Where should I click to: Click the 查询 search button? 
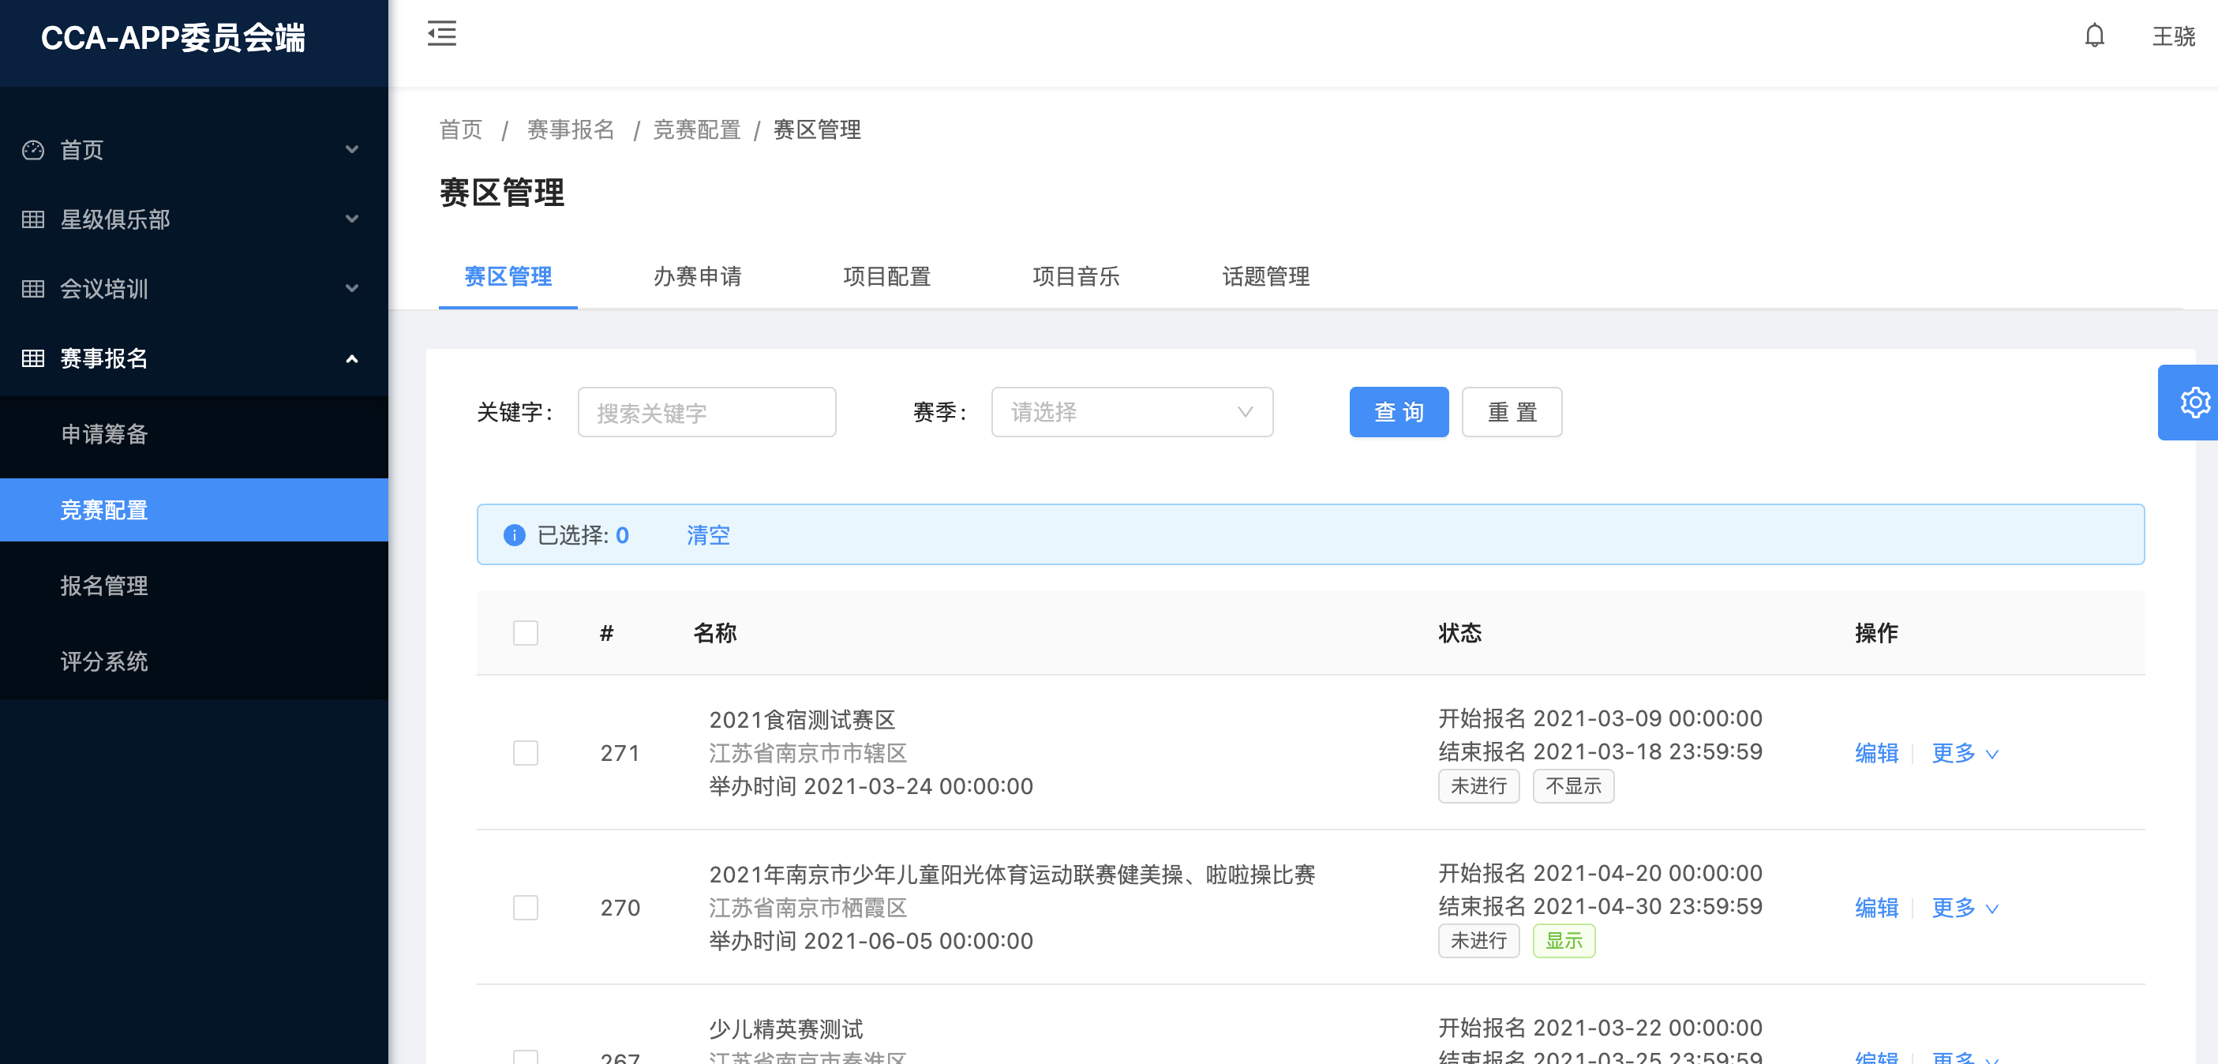(1399, 412)
